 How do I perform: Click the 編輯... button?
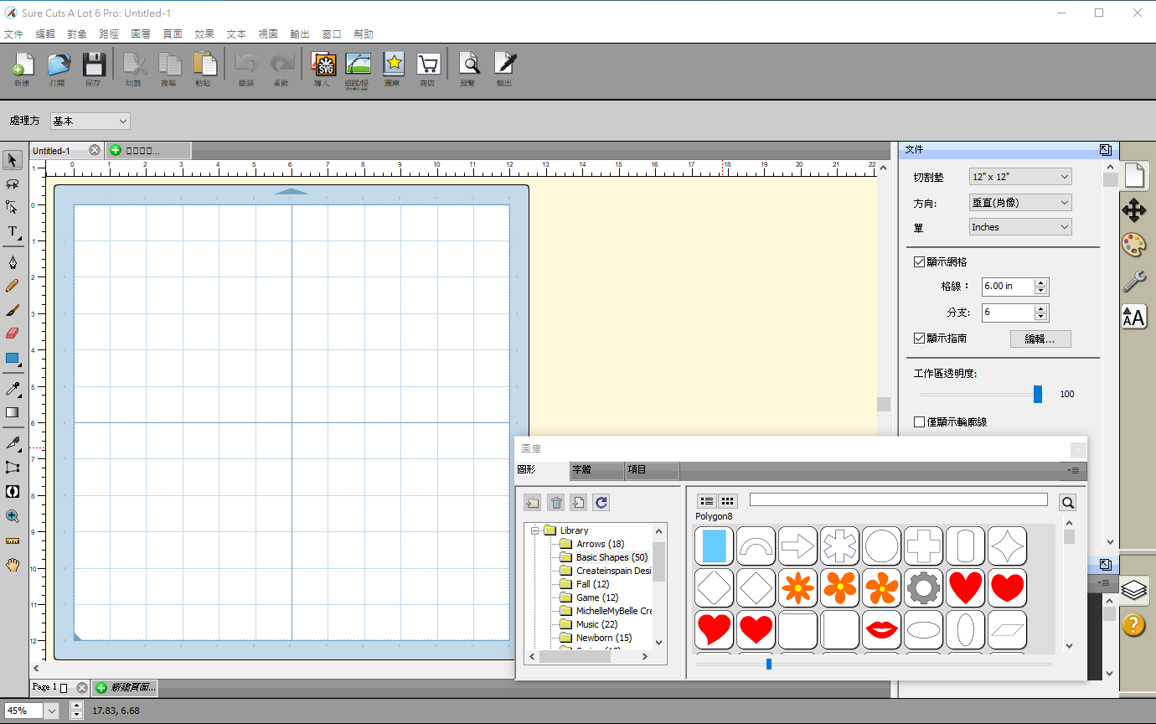[1040, 339]
